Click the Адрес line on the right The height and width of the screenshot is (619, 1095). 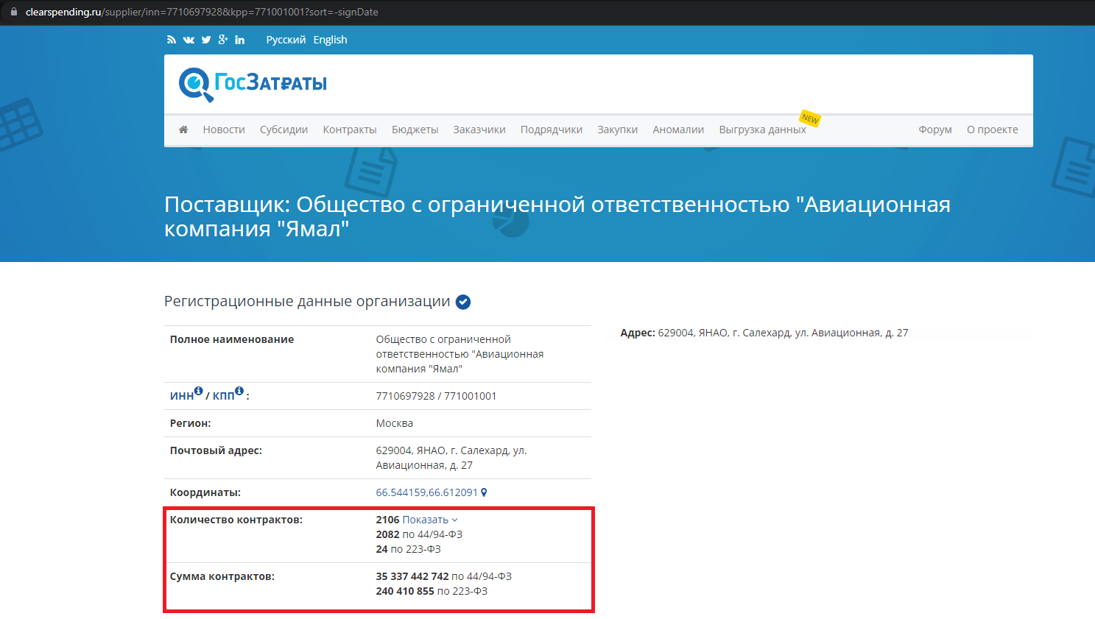tap(764, 333)
